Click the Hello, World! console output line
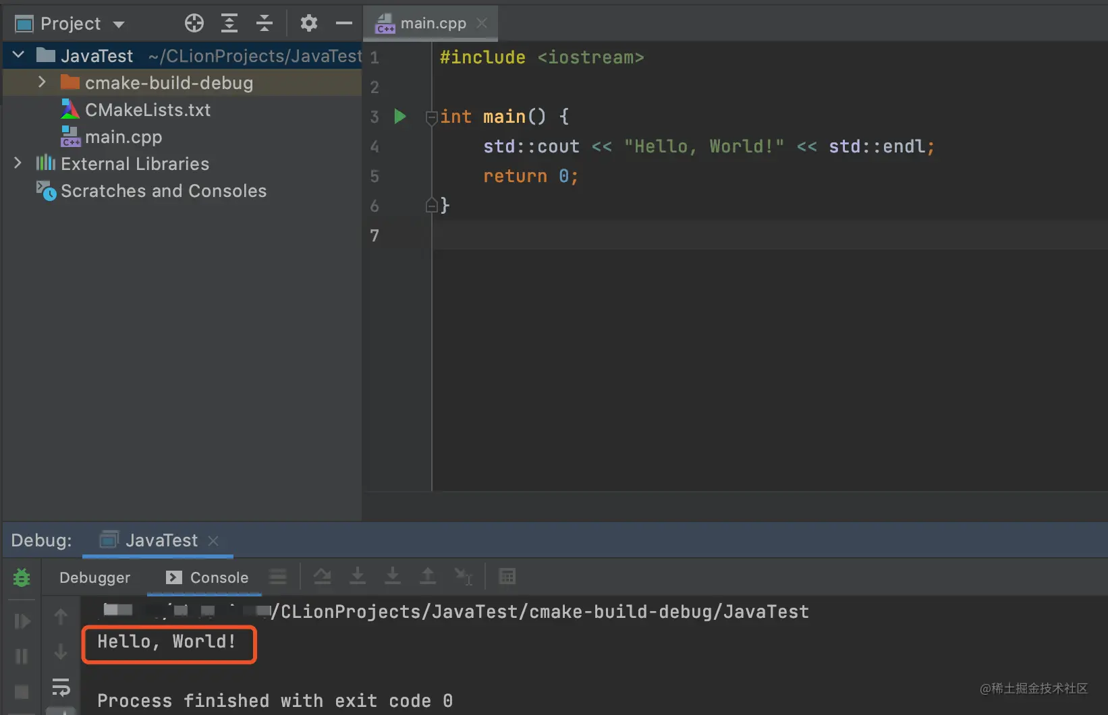Viewport: 1108px width, 715px height. [167, 641]
